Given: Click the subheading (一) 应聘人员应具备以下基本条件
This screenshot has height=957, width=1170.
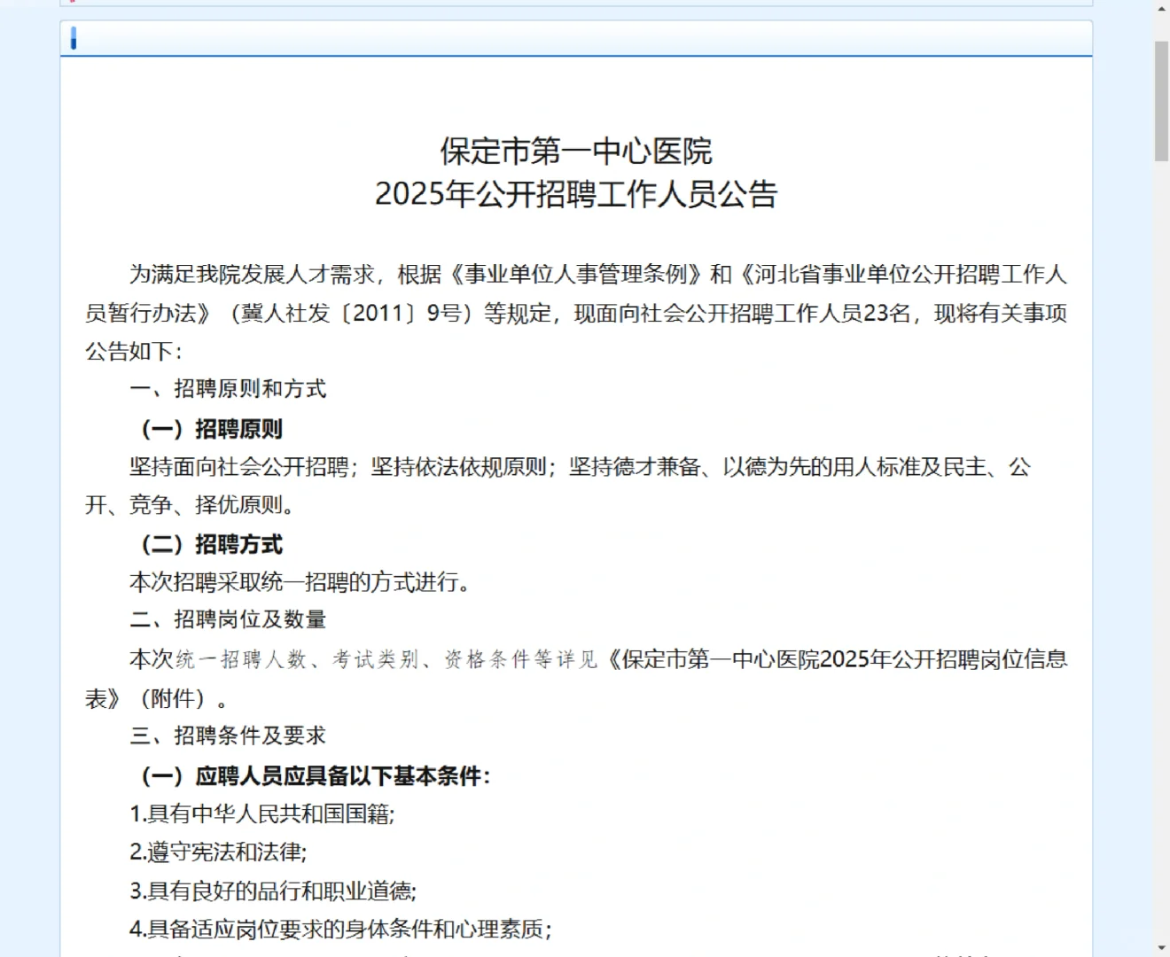Looking at the screenshot, I should [x=316, y=776].
